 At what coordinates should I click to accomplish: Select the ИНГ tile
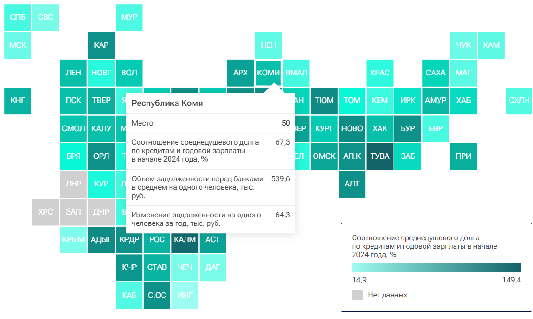click(x=185, y=295)
